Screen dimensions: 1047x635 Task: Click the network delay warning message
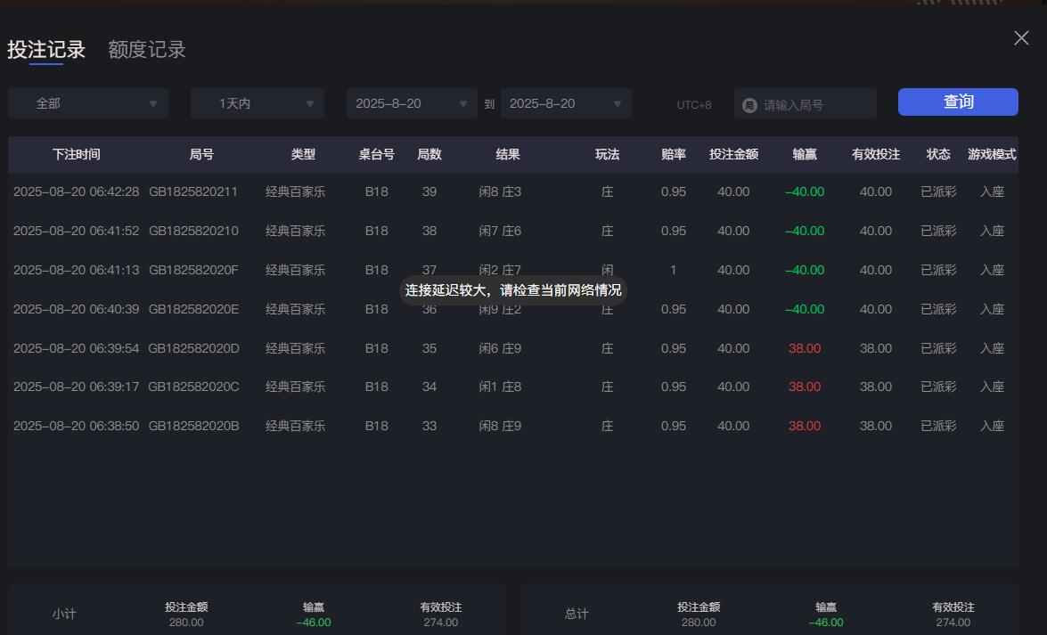514,290
